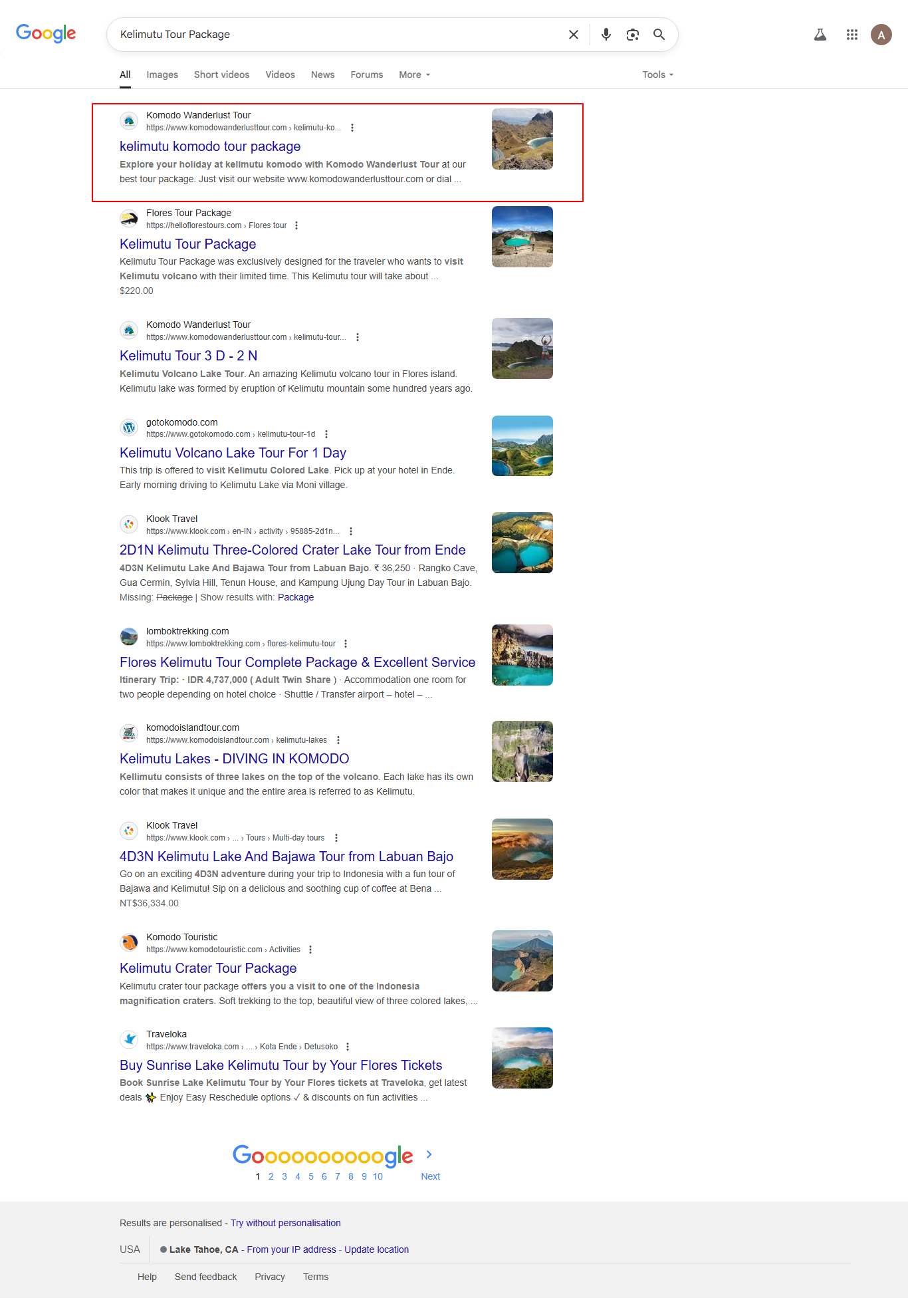This screenshot has width=908, height=1300.
Task: Click the Flores Tour Package site favicon
Action: [x=129, y=219]
